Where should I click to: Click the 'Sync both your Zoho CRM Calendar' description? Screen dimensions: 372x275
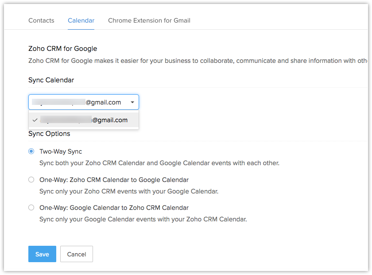(x=159, y=163)
